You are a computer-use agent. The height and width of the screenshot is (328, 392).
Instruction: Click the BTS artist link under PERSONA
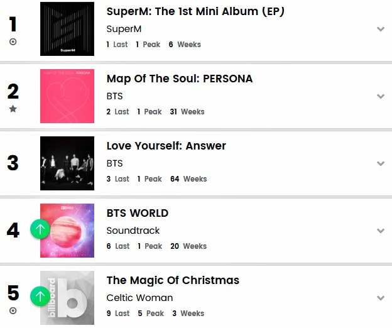tap(115, 96)
